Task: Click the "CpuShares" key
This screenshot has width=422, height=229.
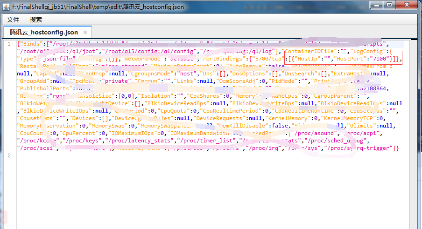Action: pyautogui.click(x=205, y=96)
